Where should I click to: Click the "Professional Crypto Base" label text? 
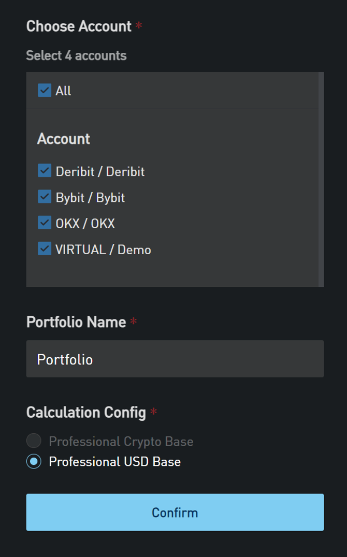(x=121, y=442)
